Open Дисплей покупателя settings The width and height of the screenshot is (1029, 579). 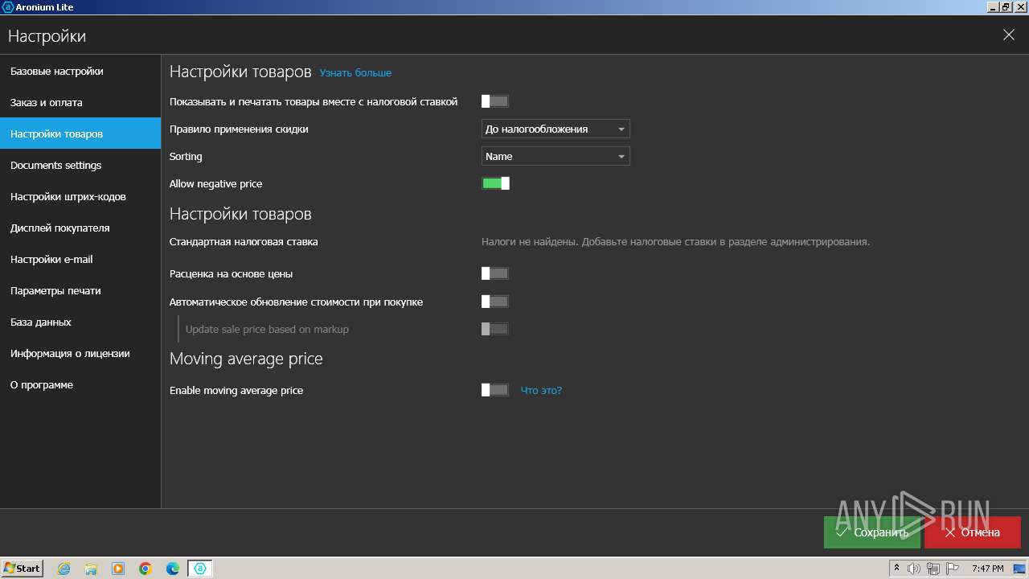click(x=80, y=228)
